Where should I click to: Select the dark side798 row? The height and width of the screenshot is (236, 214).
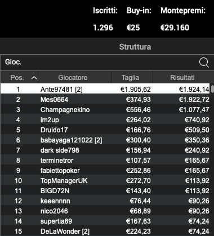105,150
